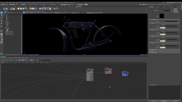182x102 pixels.
Task: Toggle Layer 2 Enabled checkbox
Action: [161, 31]
